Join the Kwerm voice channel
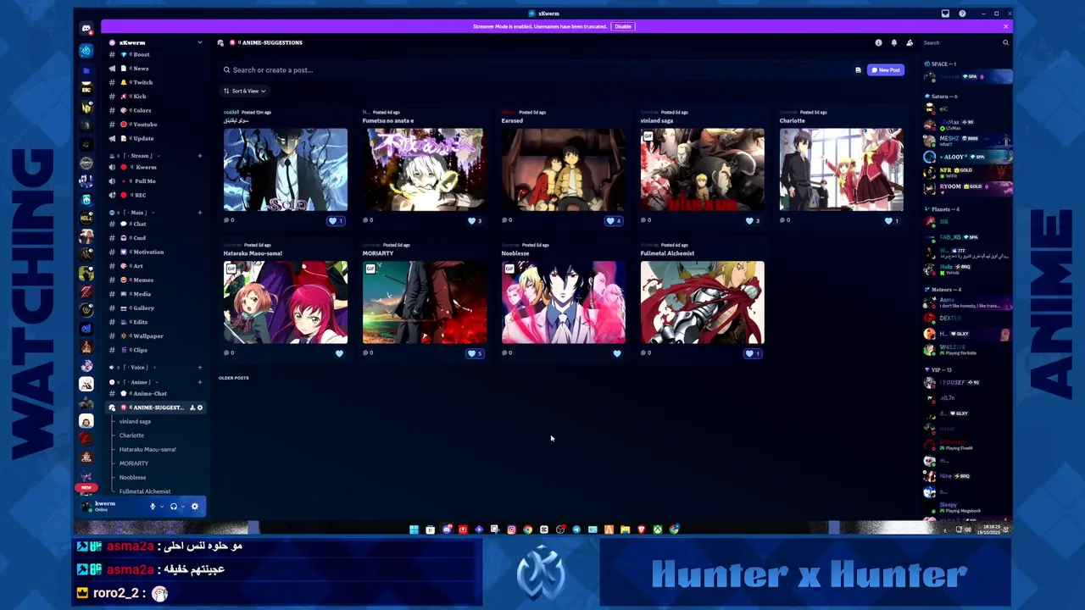 (155, 167)
